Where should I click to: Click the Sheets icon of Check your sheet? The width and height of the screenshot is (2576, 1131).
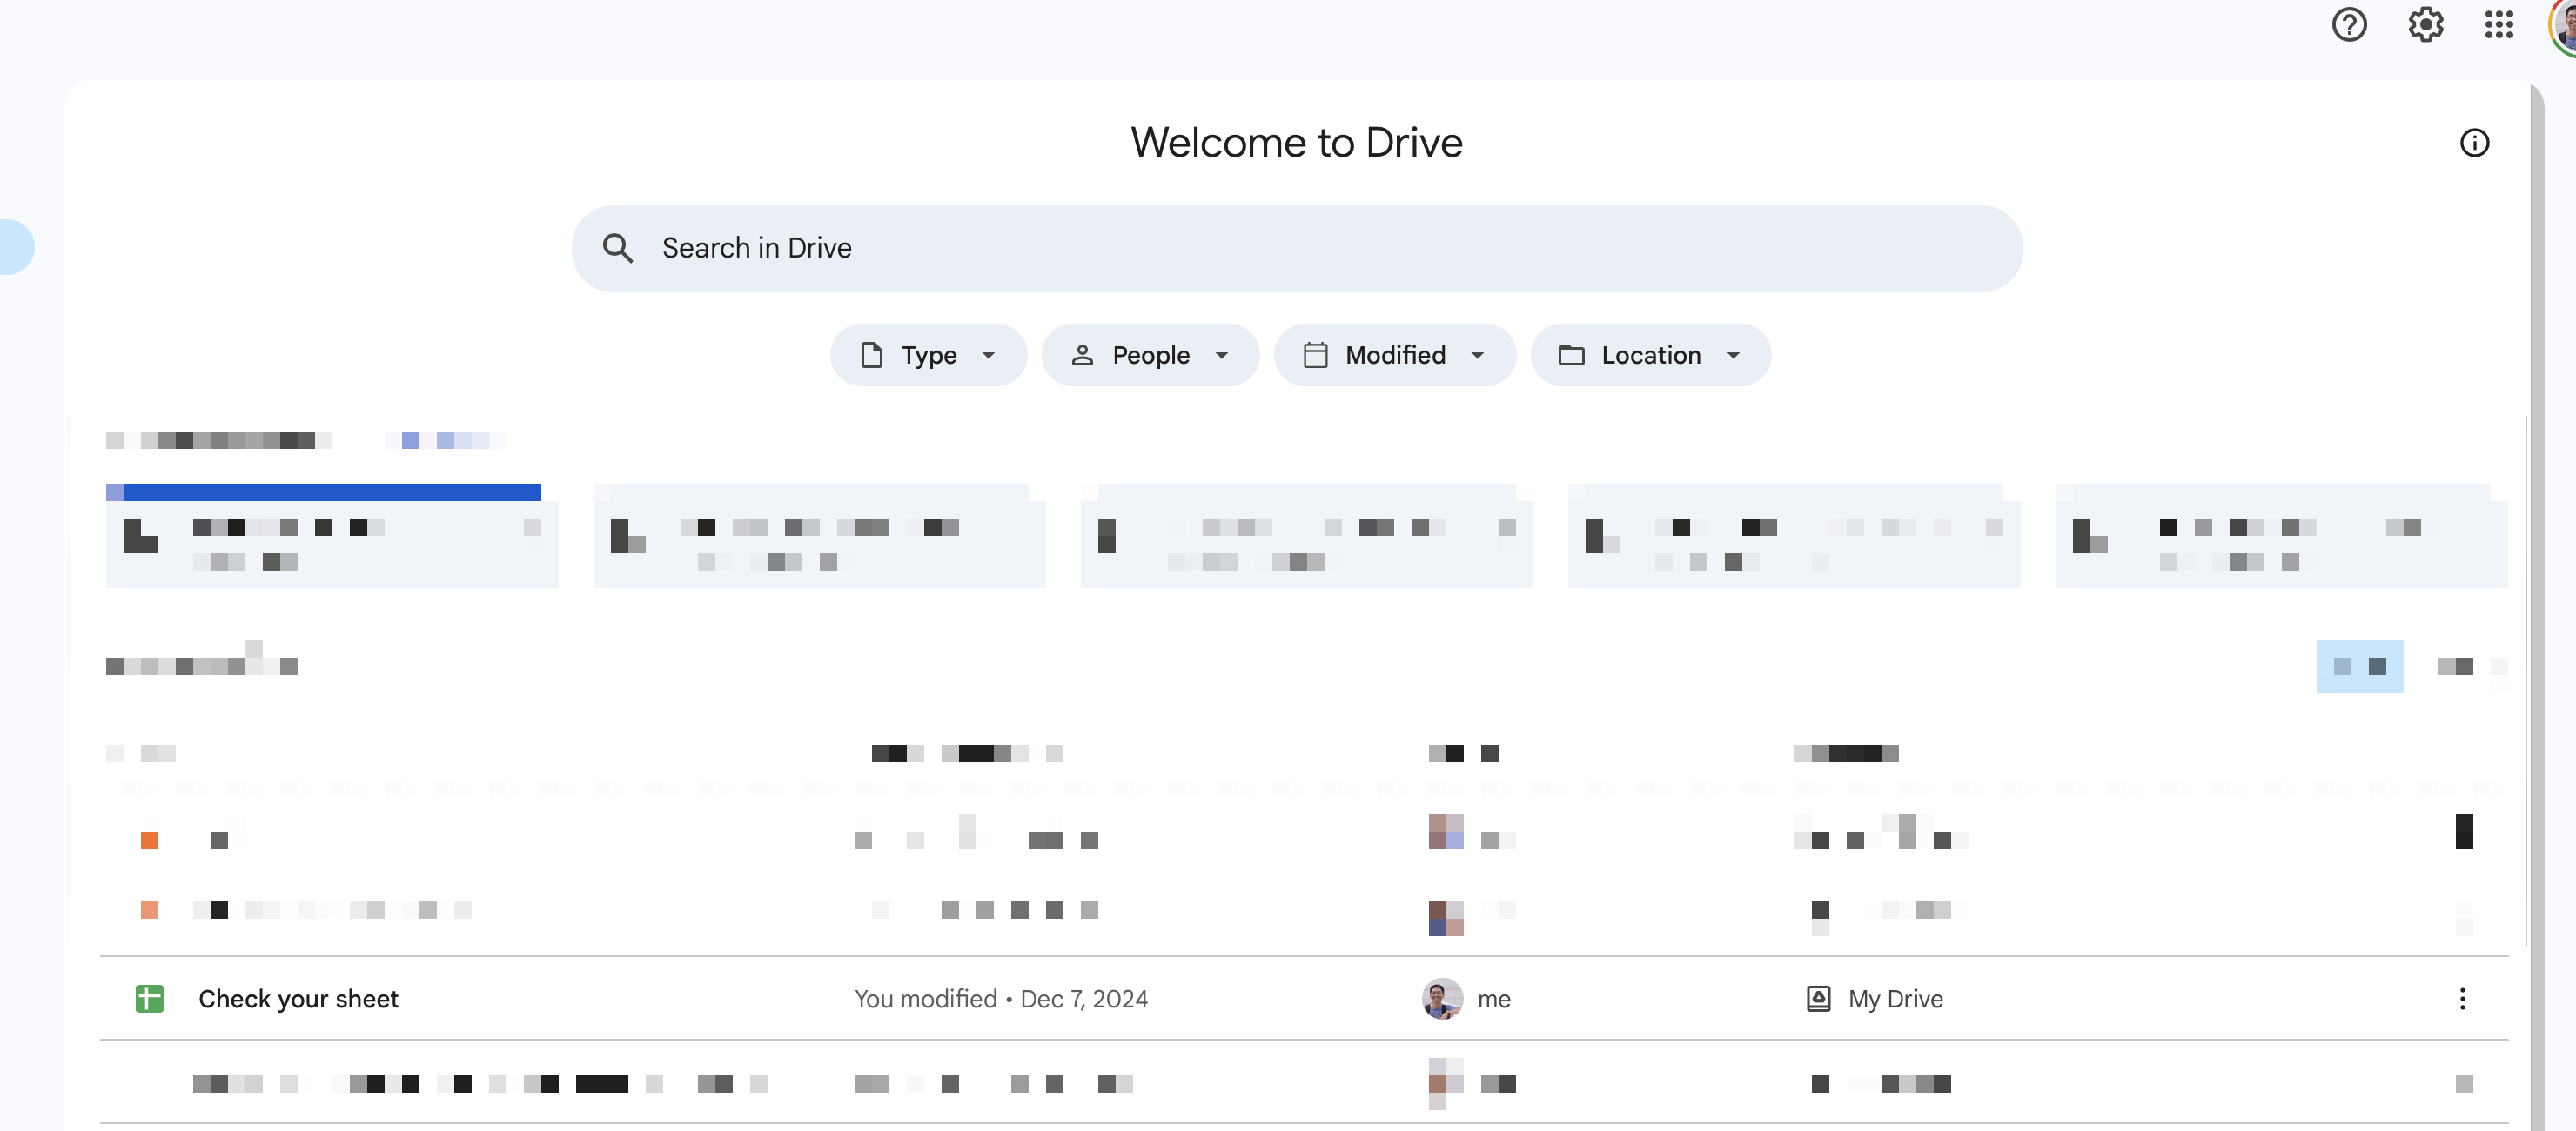pos(149,998)
